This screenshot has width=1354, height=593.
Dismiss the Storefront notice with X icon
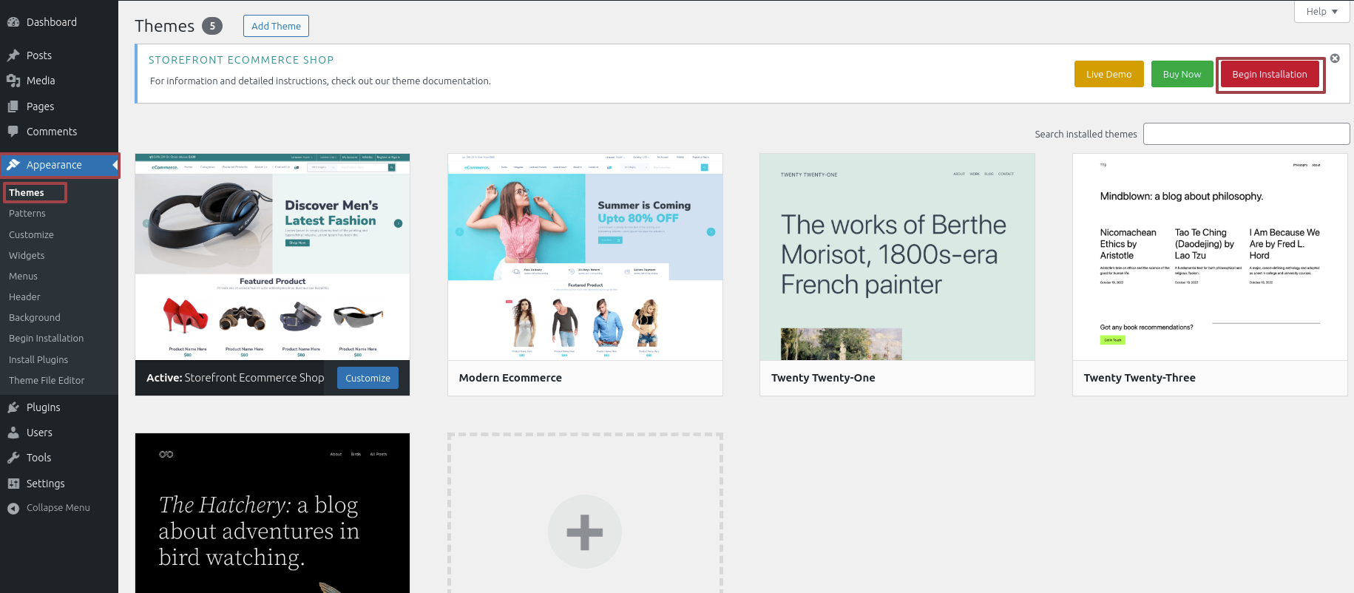pos(1335,58)
